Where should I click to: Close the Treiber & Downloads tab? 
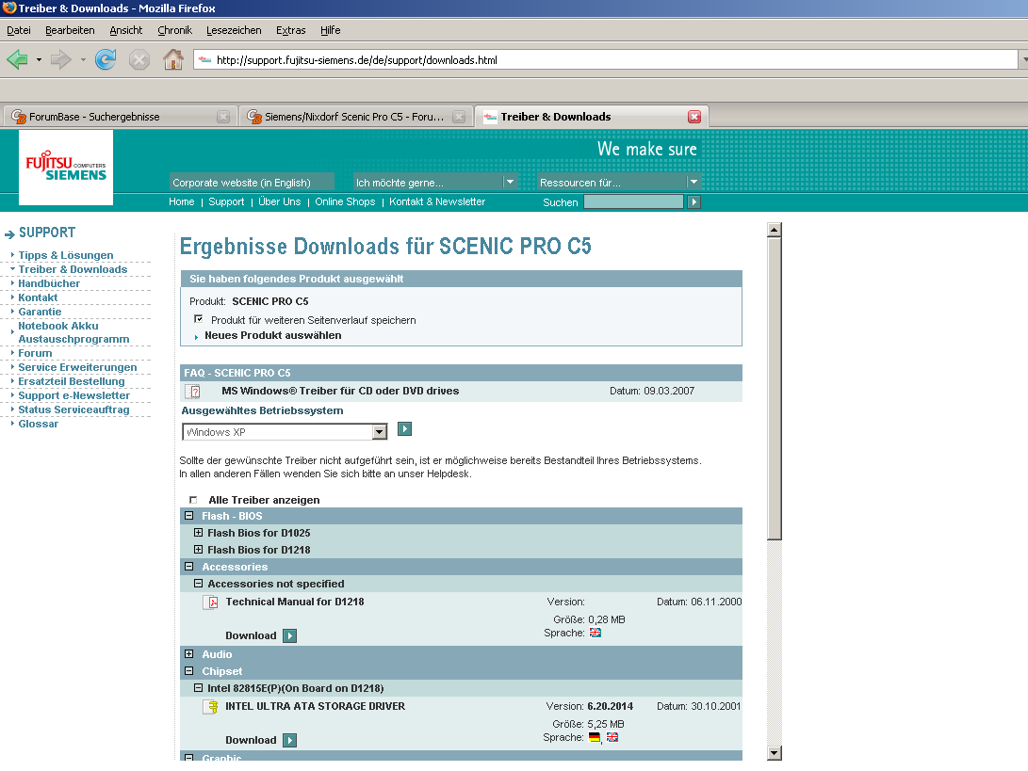[x=694, y=117]
